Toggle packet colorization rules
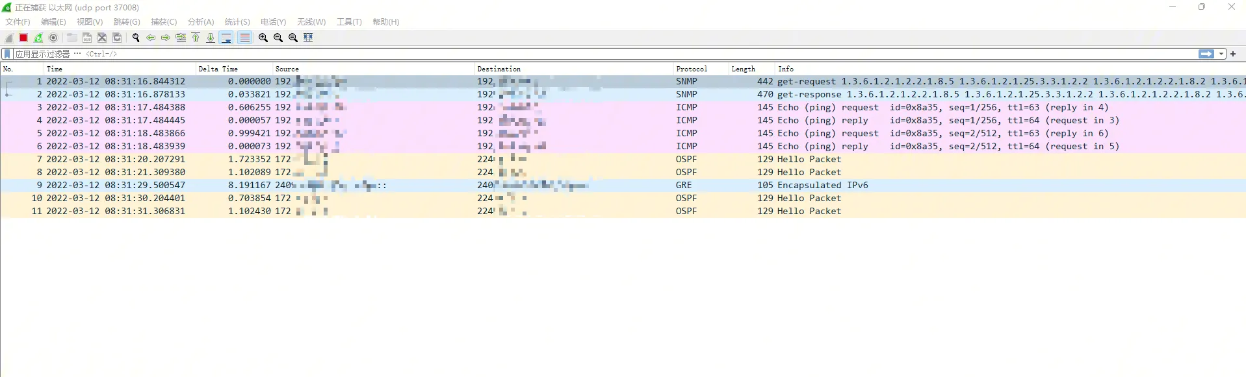Image resolution: width=1246 pixels, height=377 pixels. coord(244,38)
